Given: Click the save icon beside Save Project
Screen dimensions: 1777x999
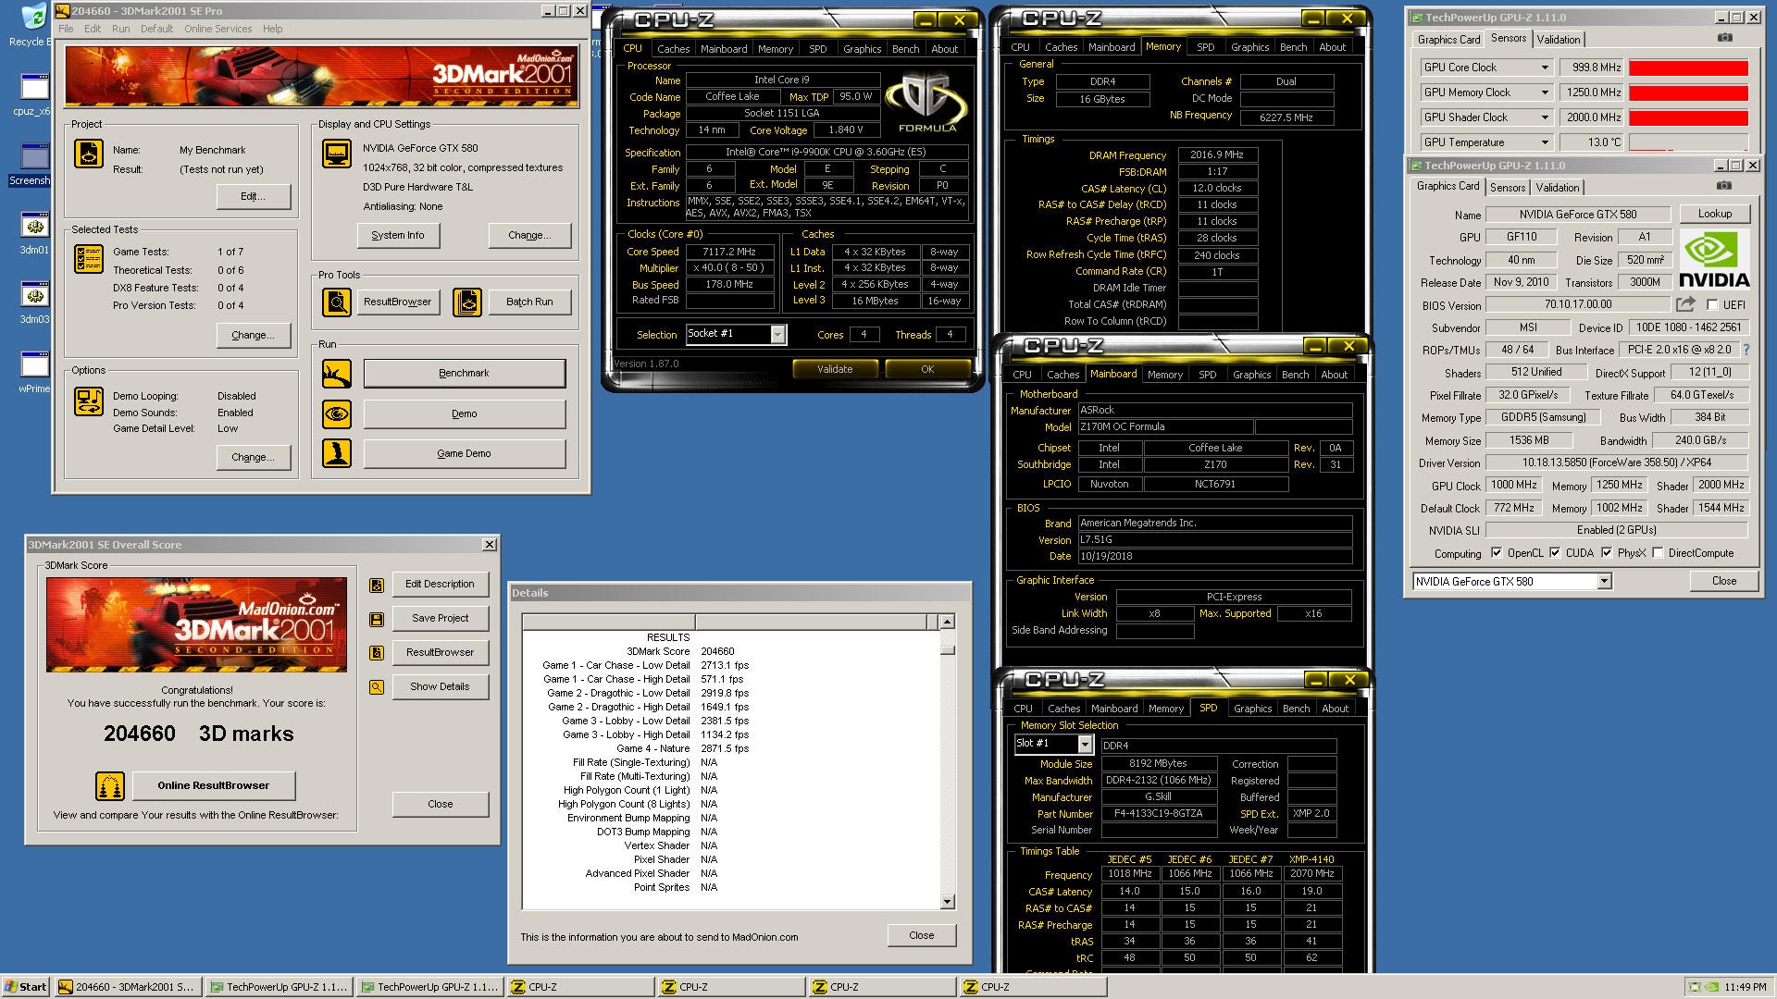Looking at the screenshot, I should 377,619.
